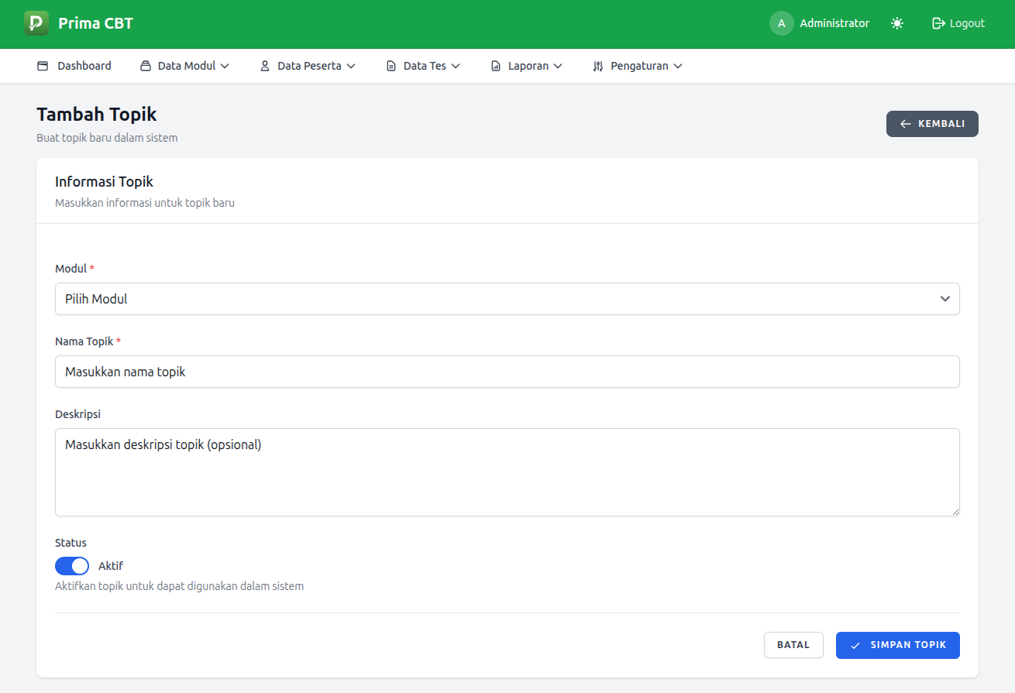The image size is (1015, 693).
Task: Open the Pilih Modul dropdown
Action: tap(507, 299)
